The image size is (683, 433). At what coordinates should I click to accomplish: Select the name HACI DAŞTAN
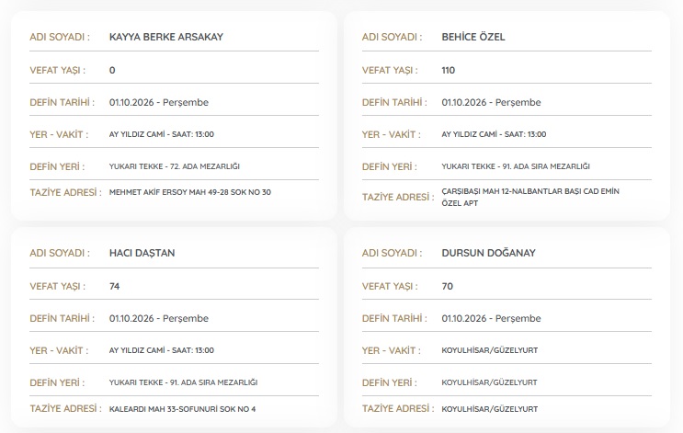(142, 253)
